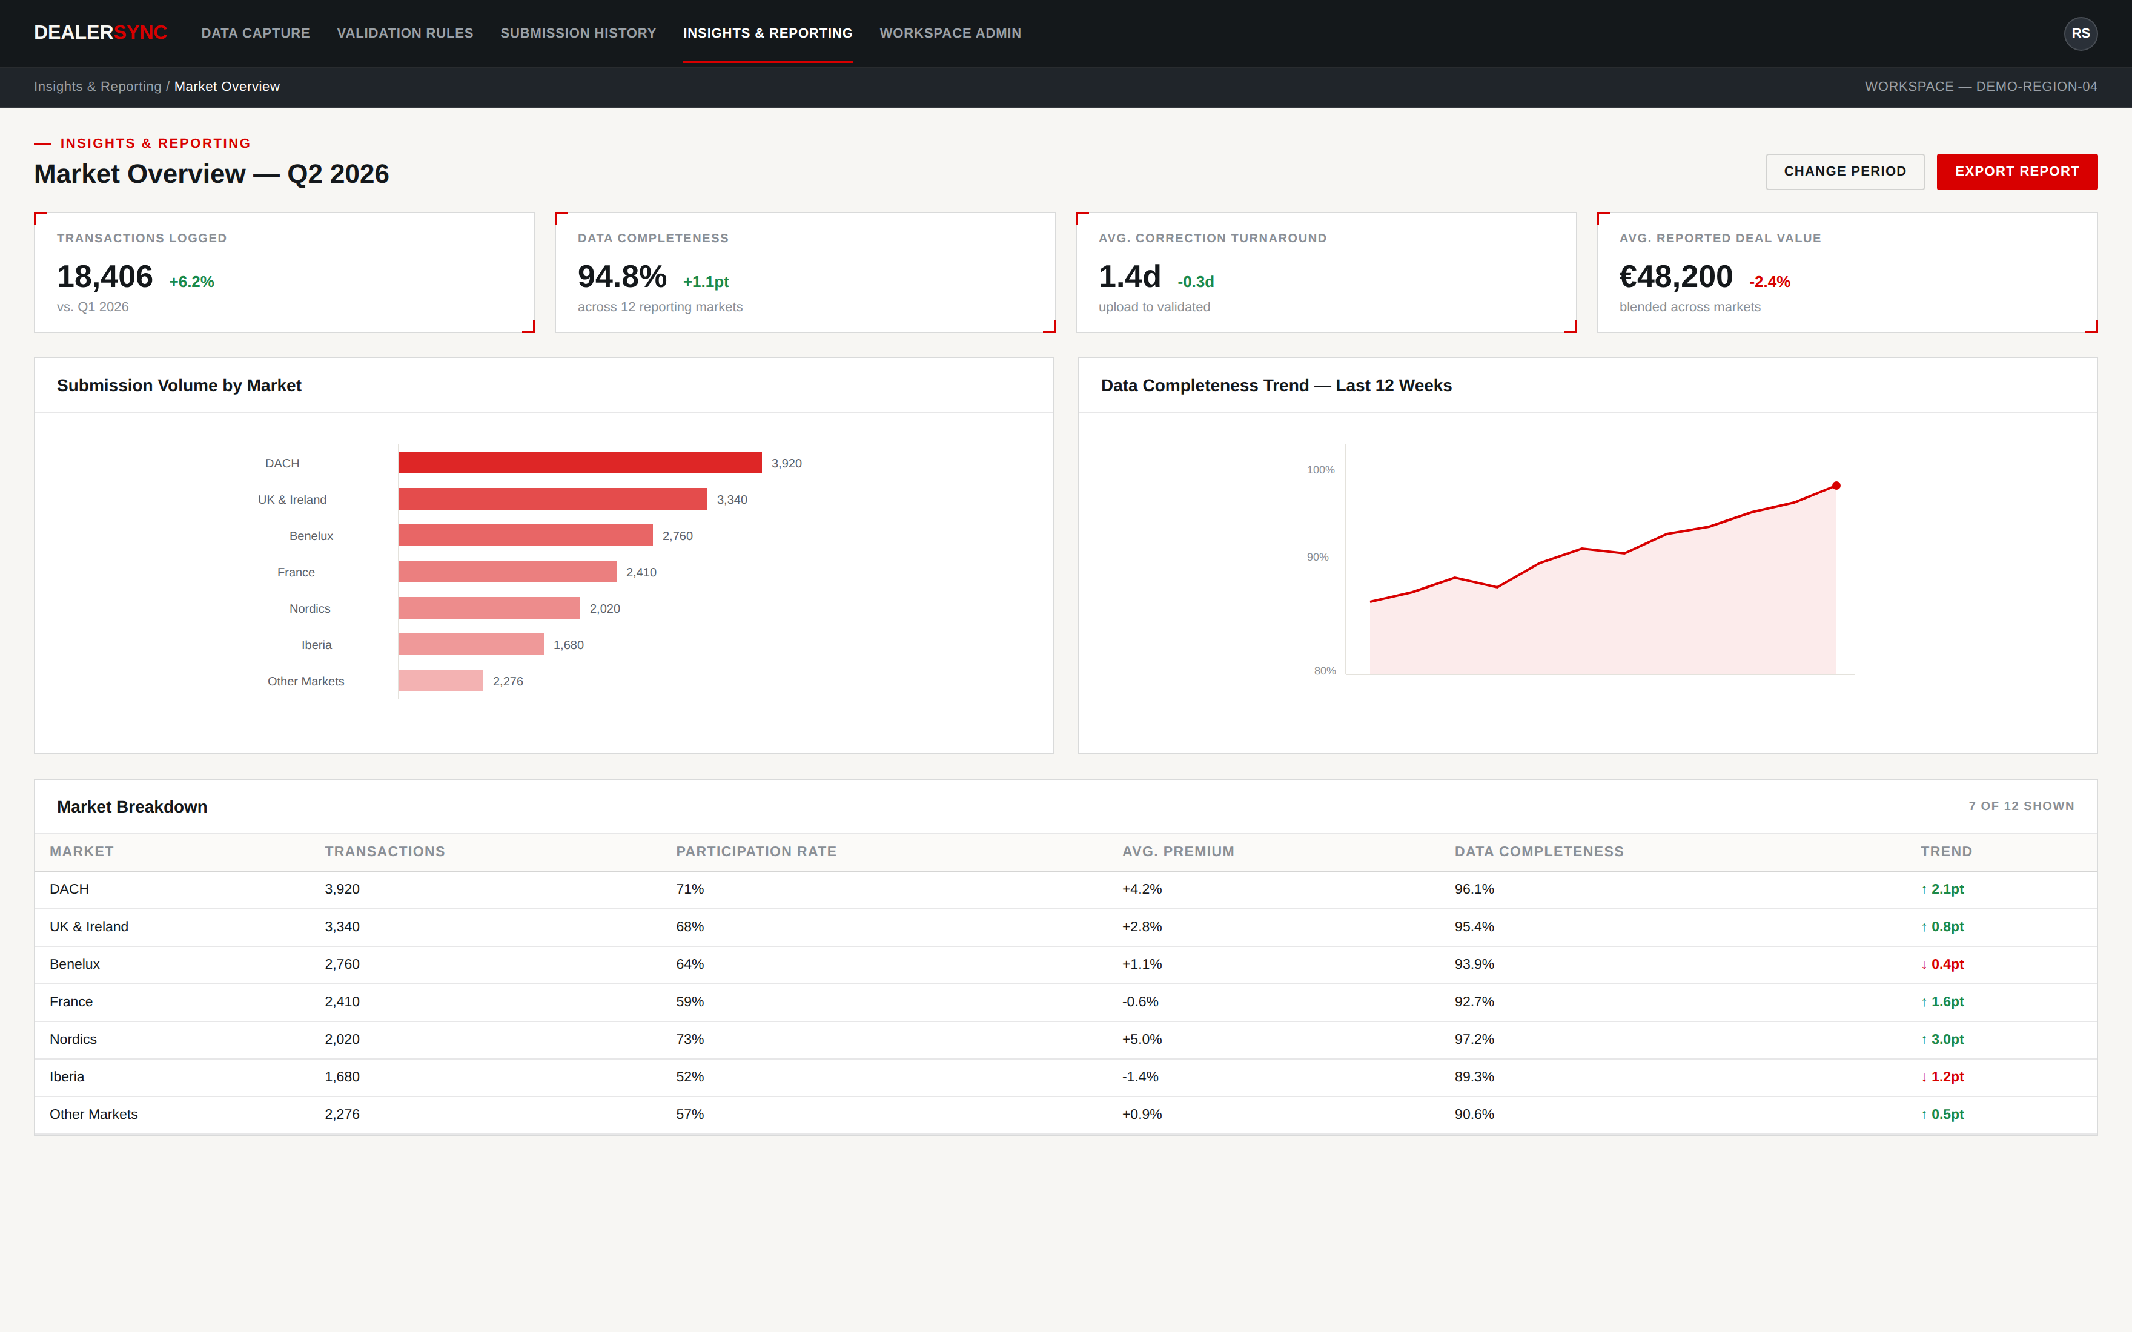Click Nordics trend value ↑ 3.0pt
The width and height of the screenshot is (2132, 1332).
(1942, 1040)
